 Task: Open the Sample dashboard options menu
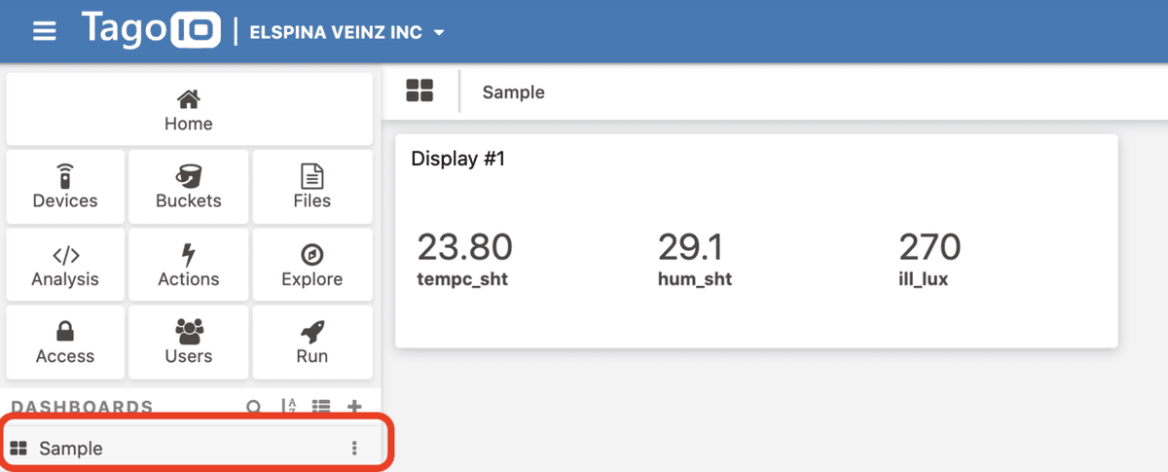[354, 449]
